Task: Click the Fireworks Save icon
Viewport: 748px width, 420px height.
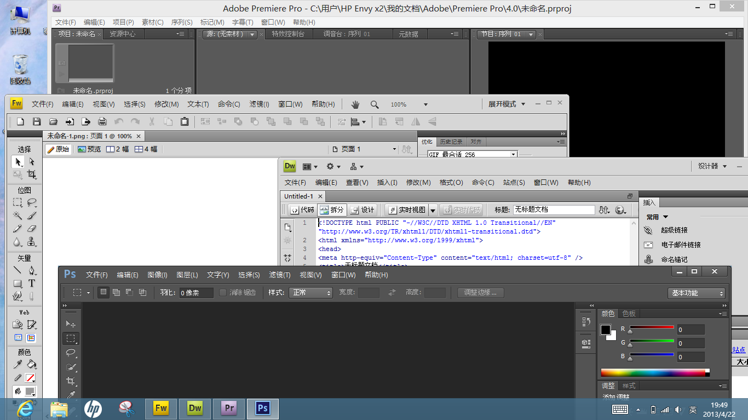Action: [x=37, y=121]
